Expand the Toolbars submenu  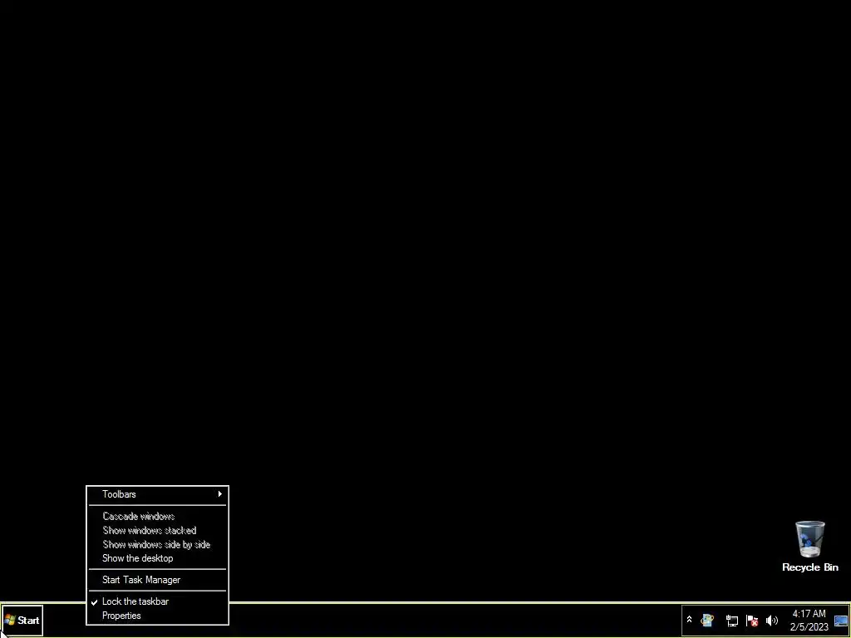(x=157, y=494)
